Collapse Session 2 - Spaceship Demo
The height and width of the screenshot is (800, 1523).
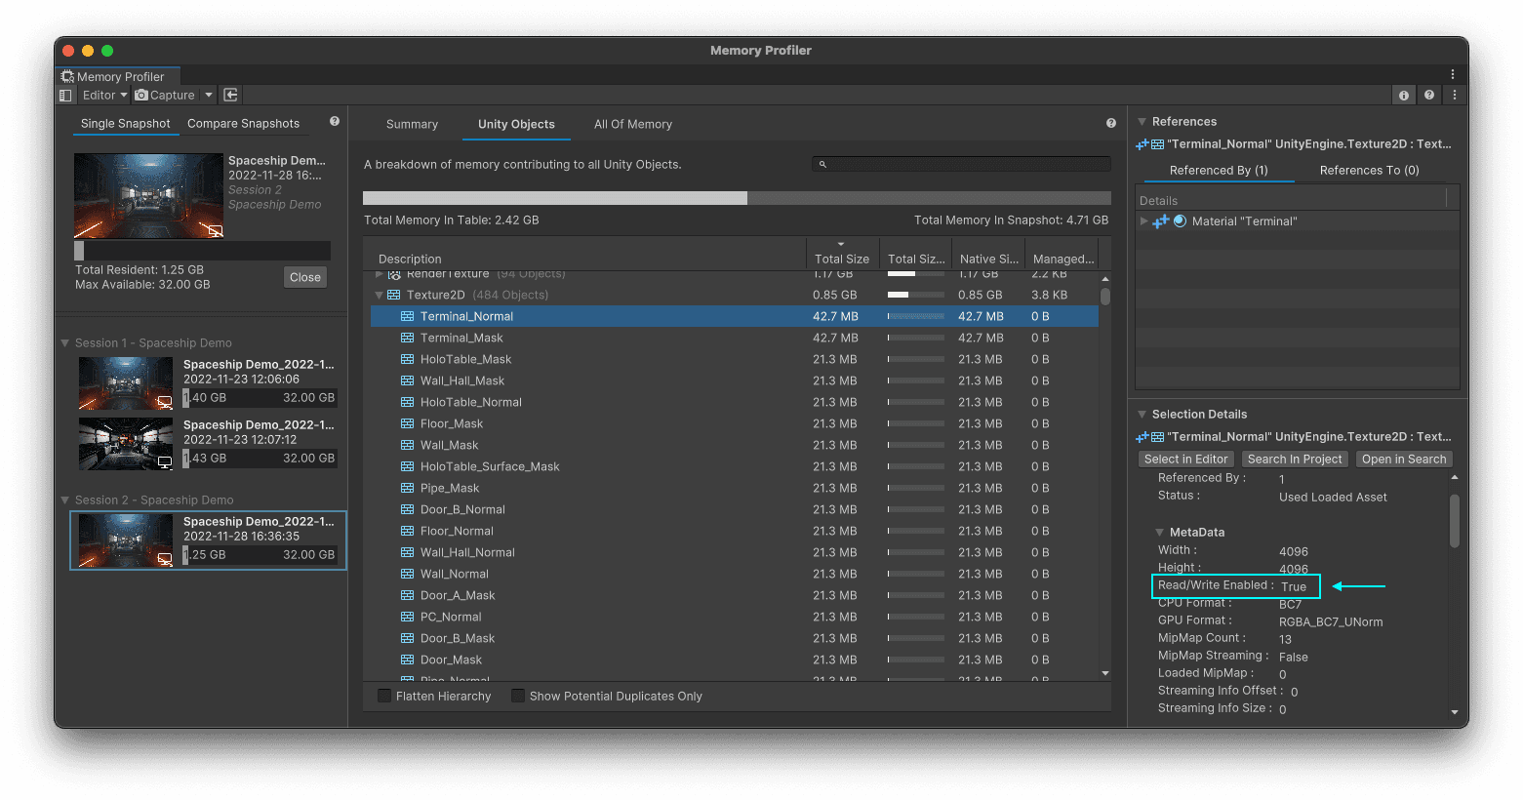click(x=65, y=500)
